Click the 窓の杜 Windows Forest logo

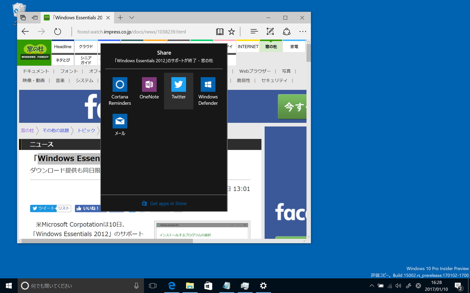[x=35, y=53]
